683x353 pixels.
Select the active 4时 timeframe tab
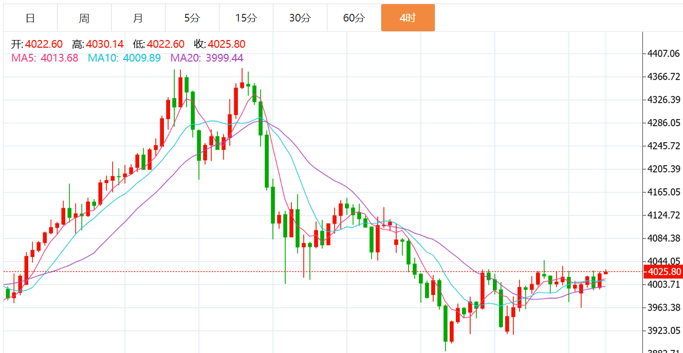408,18
